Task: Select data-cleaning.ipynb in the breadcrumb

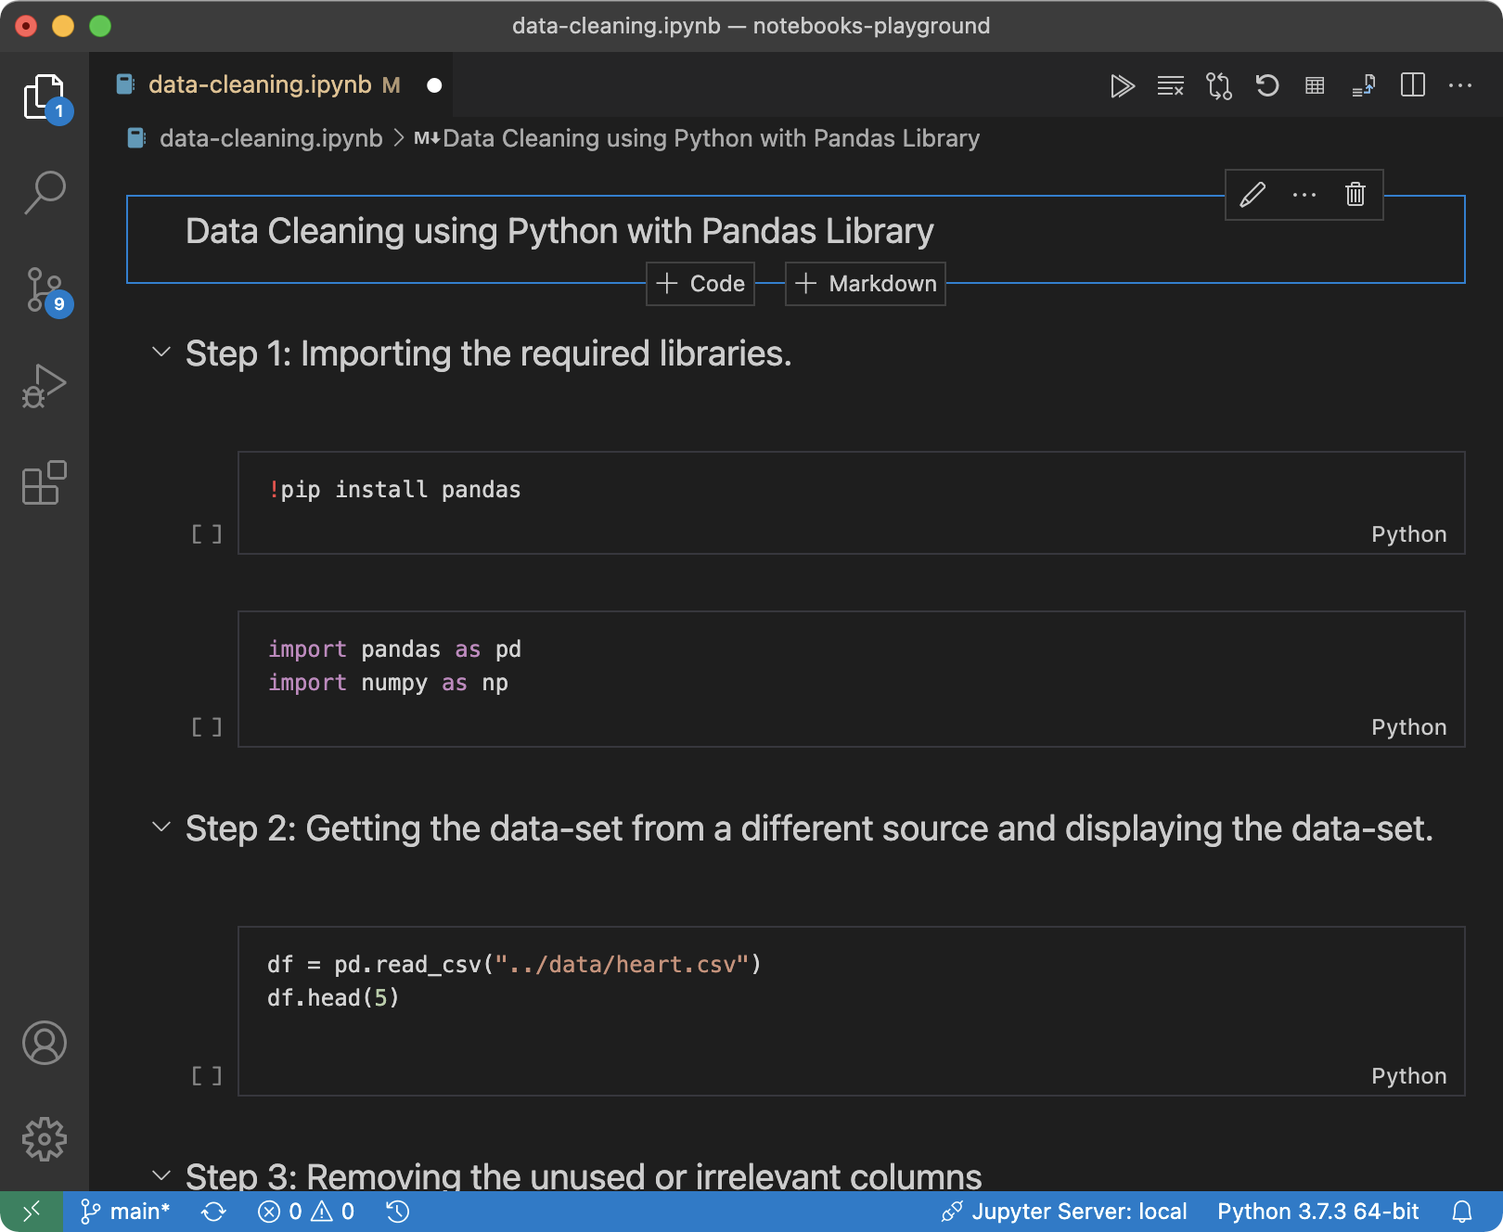Action: point(270,137)
